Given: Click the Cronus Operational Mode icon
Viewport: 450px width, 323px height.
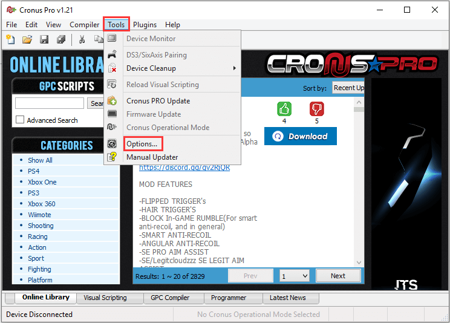Looking at the screenshot, I should [x=112, y=127].
